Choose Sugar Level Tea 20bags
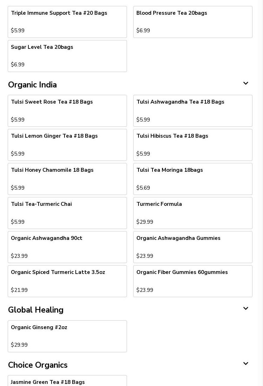Image resolution: width=263 pixels, height=386 pixels. [x=67, y=56]
